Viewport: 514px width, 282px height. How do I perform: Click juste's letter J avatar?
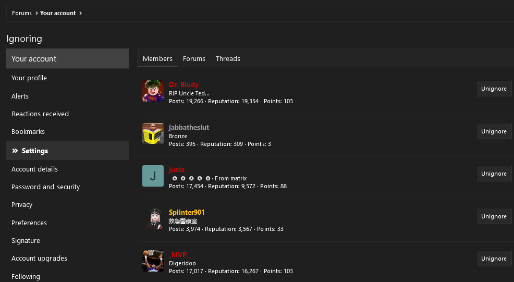pyautogui.click(x=153, y=176)
